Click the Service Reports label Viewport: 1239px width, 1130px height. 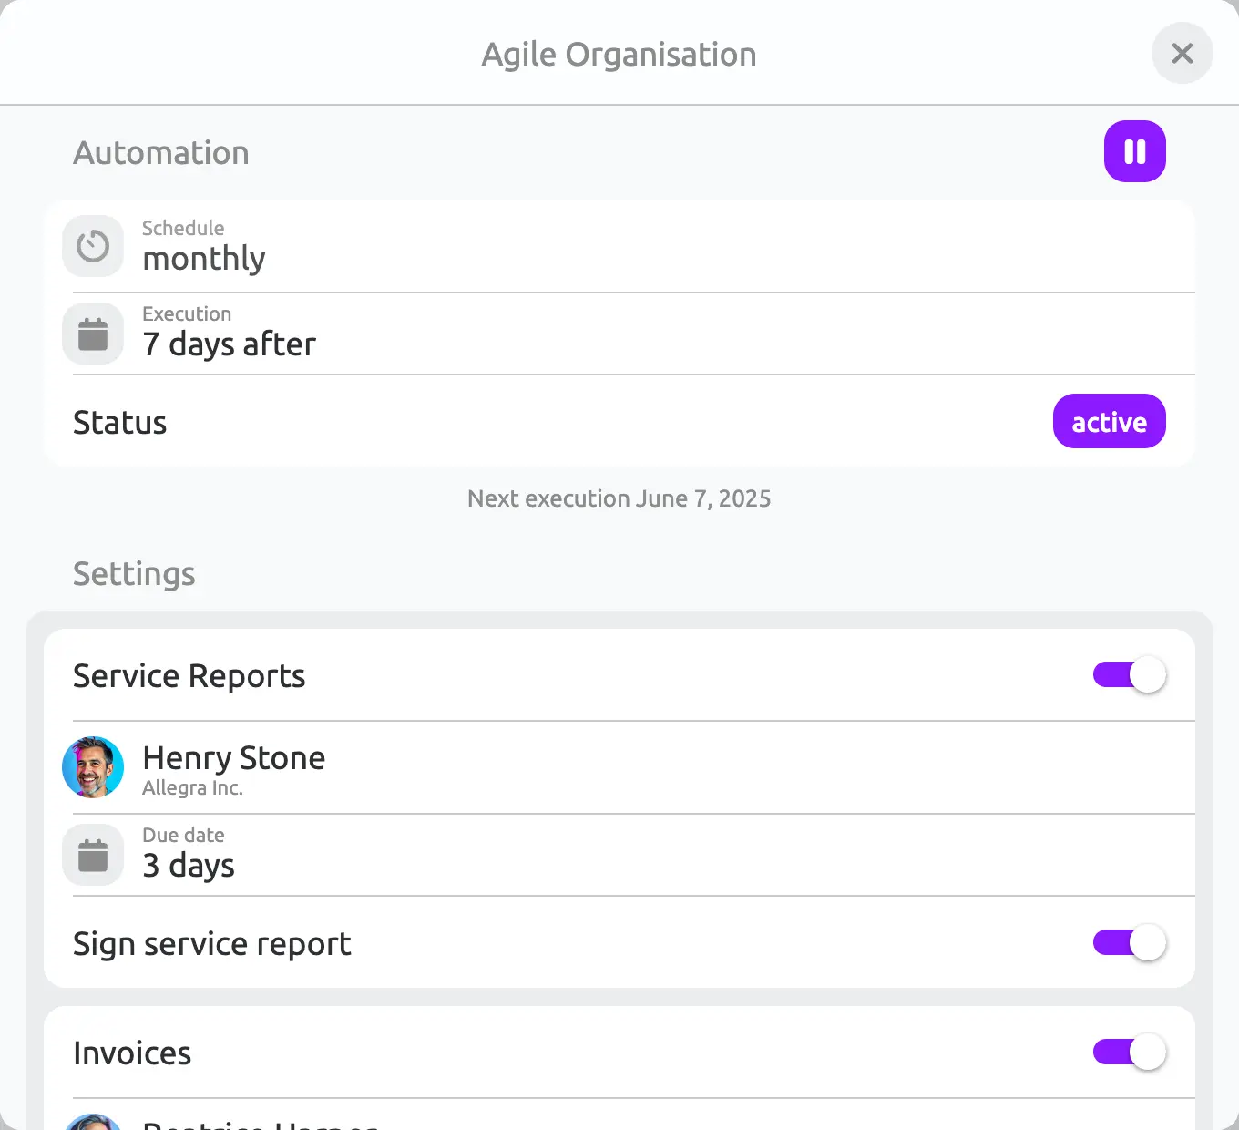click(189, 676)
